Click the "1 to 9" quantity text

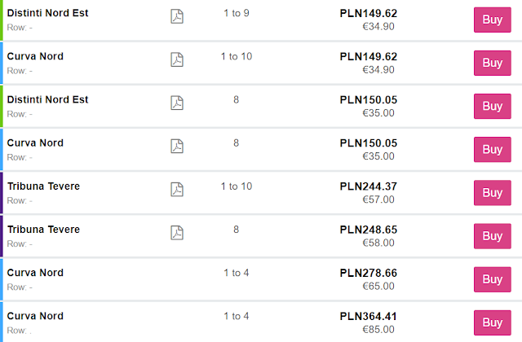(236, 13)
